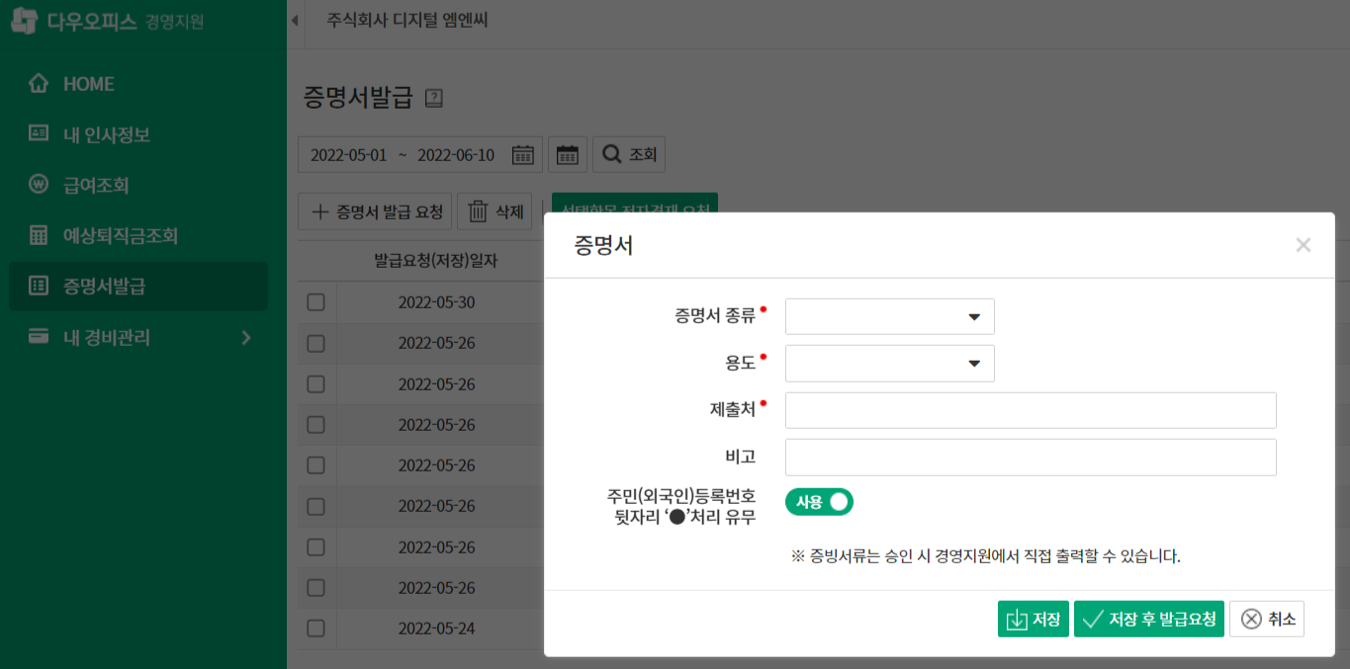Disable the 사용 toggle for ID number masking
The height and width of the screenshot is (669, 1350).
point(819,501)
